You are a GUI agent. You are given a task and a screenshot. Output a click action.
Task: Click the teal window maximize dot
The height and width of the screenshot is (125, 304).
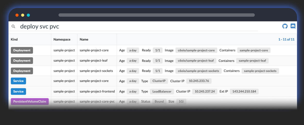coord(28,15)
